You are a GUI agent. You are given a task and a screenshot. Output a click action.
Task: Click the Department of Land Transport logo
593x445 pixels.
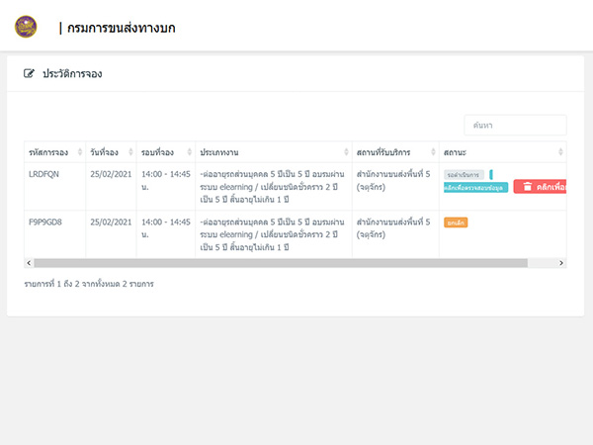[x=26, y=27]
